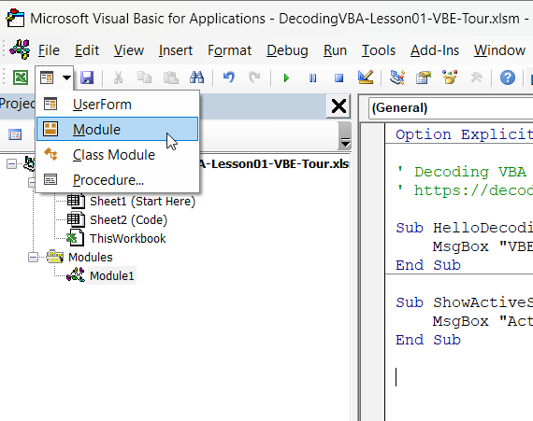Collapse the Modules folder node

(x=33, y=258)
